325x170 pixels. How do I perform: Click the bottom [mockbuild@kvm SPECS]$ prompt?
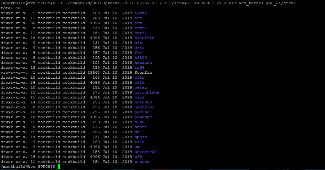click(28, 167)
